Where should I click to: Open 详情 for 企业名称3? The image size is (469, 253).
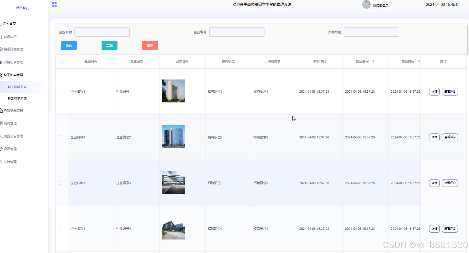point(434,183)
